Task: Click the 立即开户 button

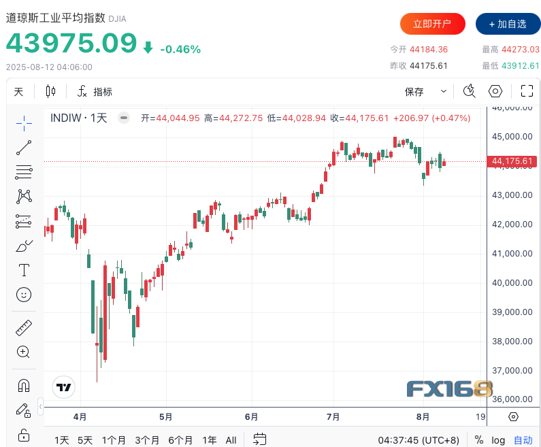Action: click(x=433, y=24)
